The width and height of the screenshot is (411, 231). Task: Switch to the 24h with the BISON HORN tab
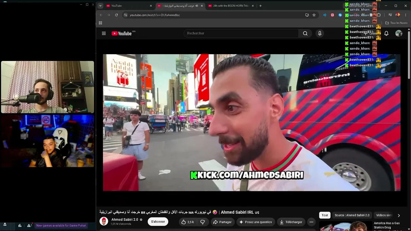coord(231,5)
